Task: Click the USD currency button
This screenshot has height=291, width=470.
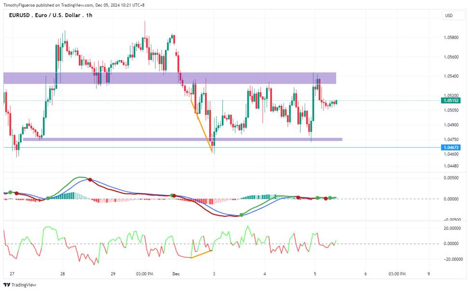Action: 453,15
